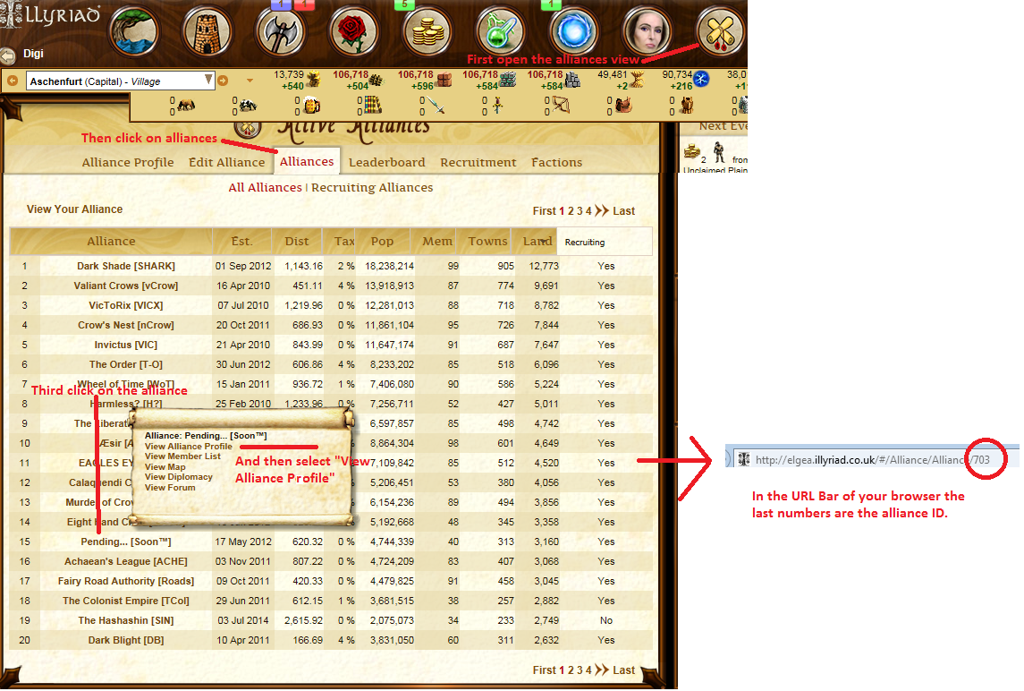This screenshot has height=691, width=1024.
Task: Switch to the Leaderboard tab
Action: tap(386, 162)
